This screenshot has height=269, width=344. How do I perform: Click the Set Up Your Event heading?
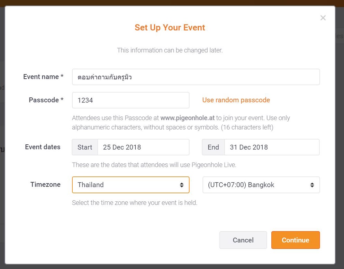pyautogui.click(x=170, y=28)
